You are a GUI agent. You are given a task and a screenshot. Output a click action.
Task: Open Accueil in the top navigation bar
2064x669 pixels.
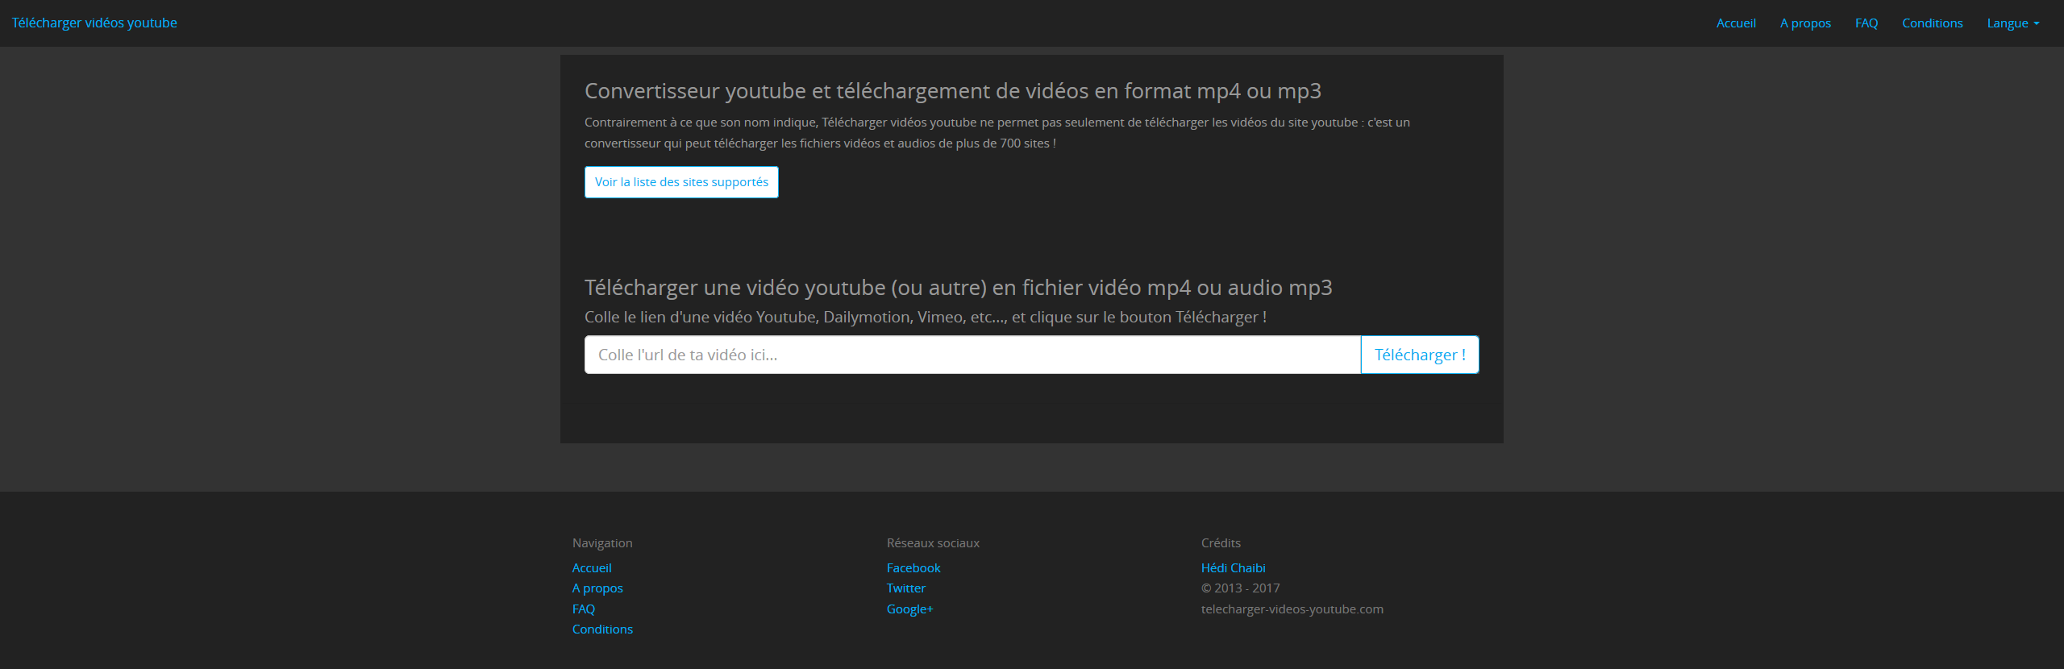tap(1735, 23)
